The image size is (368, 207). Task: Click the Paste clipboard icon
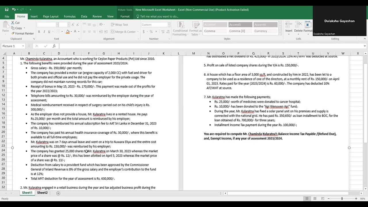pos(5,25)
